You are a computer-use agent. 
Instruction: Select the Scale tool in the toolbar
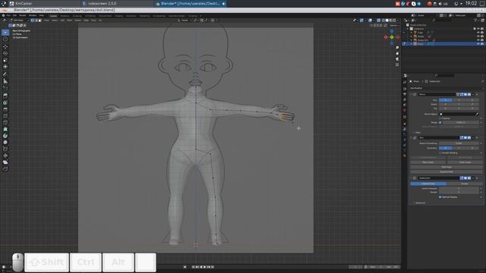(5, 60)
